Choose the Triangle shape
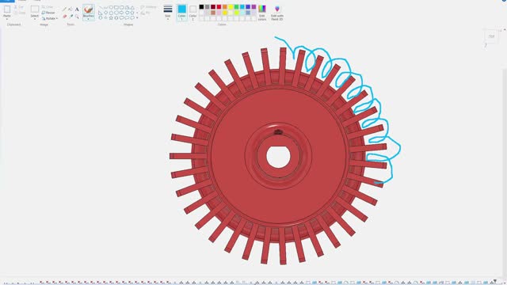This screenshot has height=285, width=507. click(132, 7)
